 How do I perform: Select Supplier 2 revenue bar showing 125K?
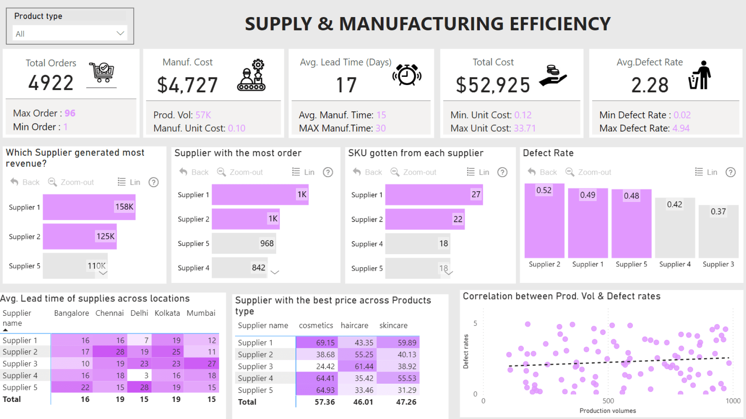click(x=80, y=236)
